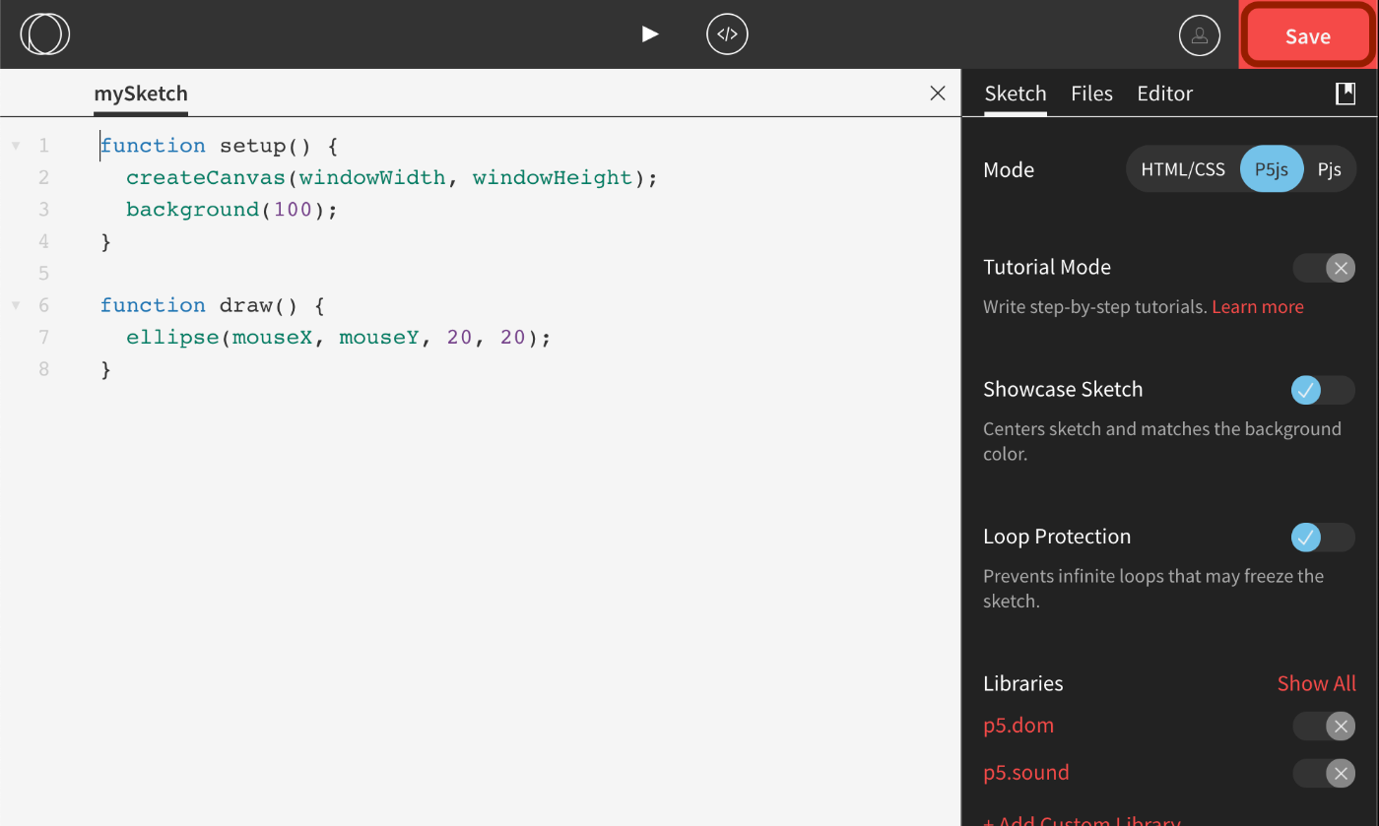The width and height of the screenshot is (1379, 826).
Task: Enable the p5.dom library
Action: pos(1325,726)
